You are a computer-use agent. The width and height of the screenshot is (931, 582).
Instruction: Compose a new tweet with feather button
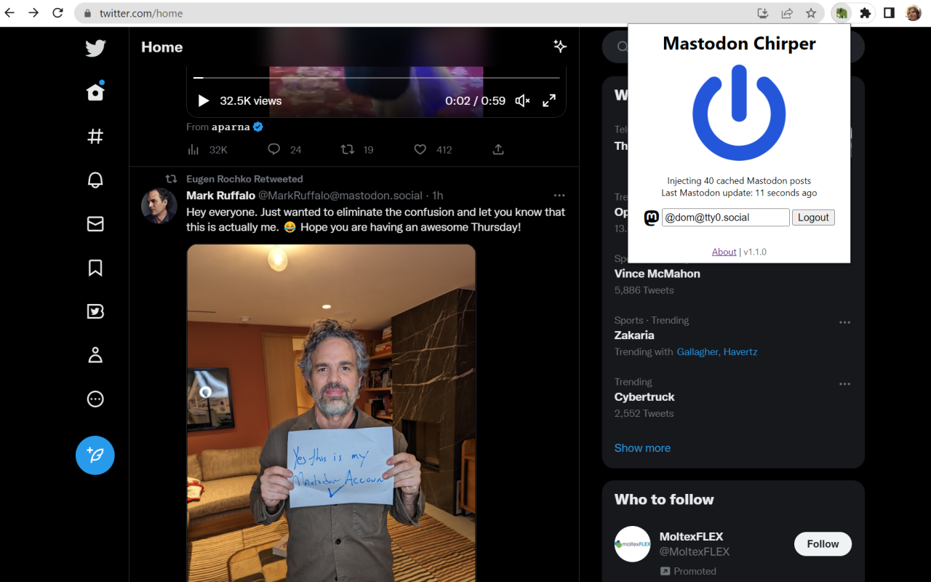(95, 455)
